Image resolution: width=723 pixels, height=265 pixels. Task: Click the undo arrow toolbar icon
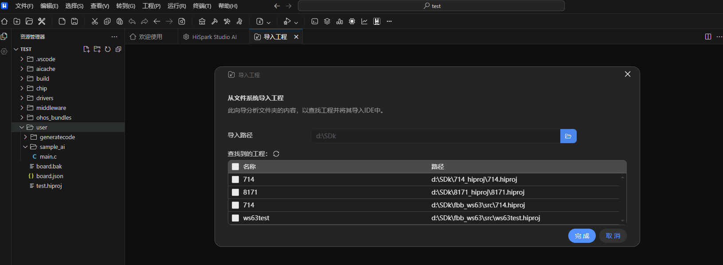(x=132, y=21)
